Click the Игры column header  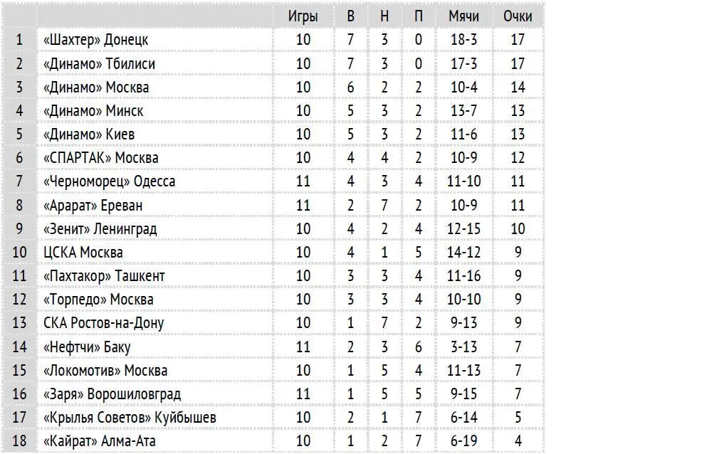pos(303,16)
